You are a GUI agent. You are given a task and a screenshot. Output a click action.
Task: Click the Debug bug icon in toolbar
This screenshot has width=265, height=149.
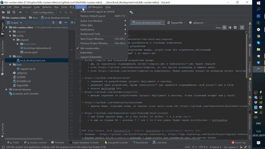[66, 12]
